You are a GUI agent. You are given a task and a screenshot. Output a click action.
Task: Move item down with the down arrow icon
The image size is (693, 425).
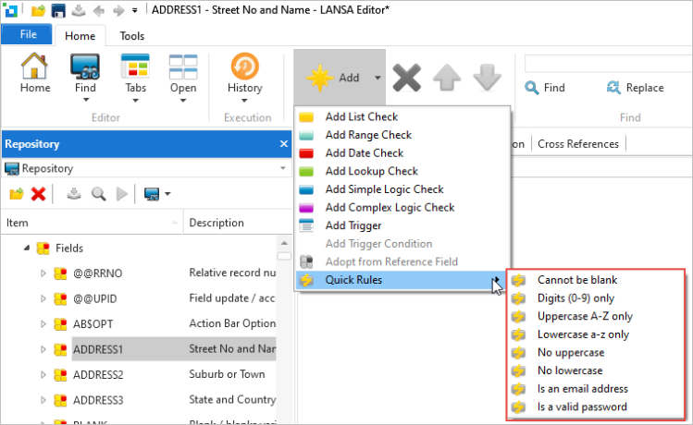point(487,78)
